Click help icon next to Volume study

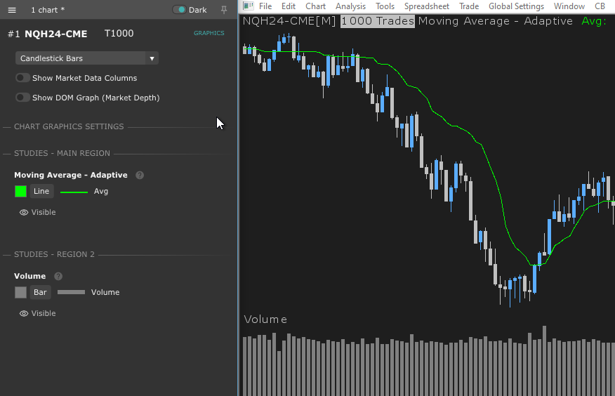[58, 276]
